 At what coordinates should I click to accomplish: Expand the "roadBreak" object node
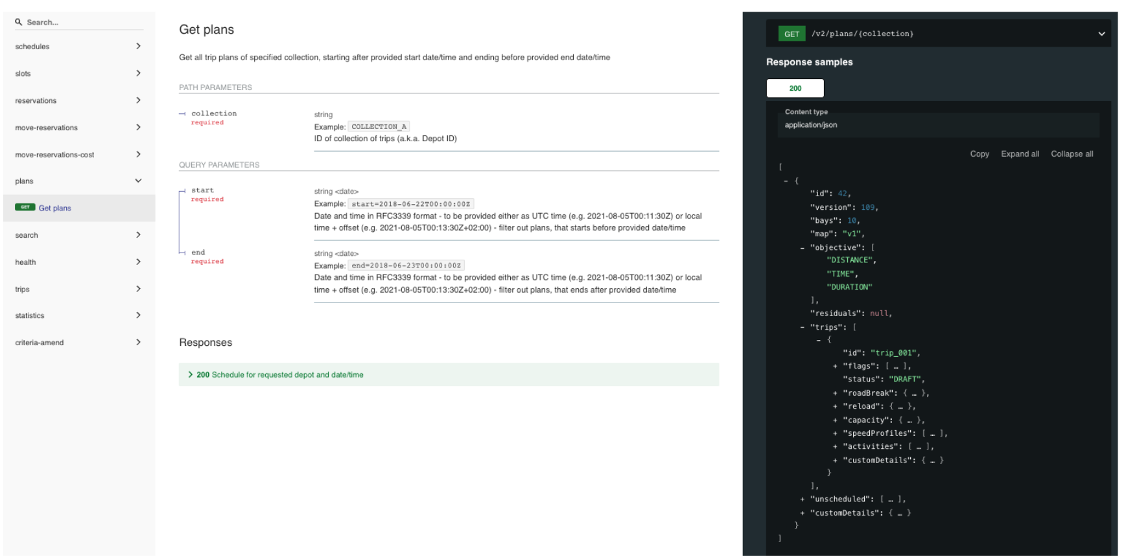point(835,393)
